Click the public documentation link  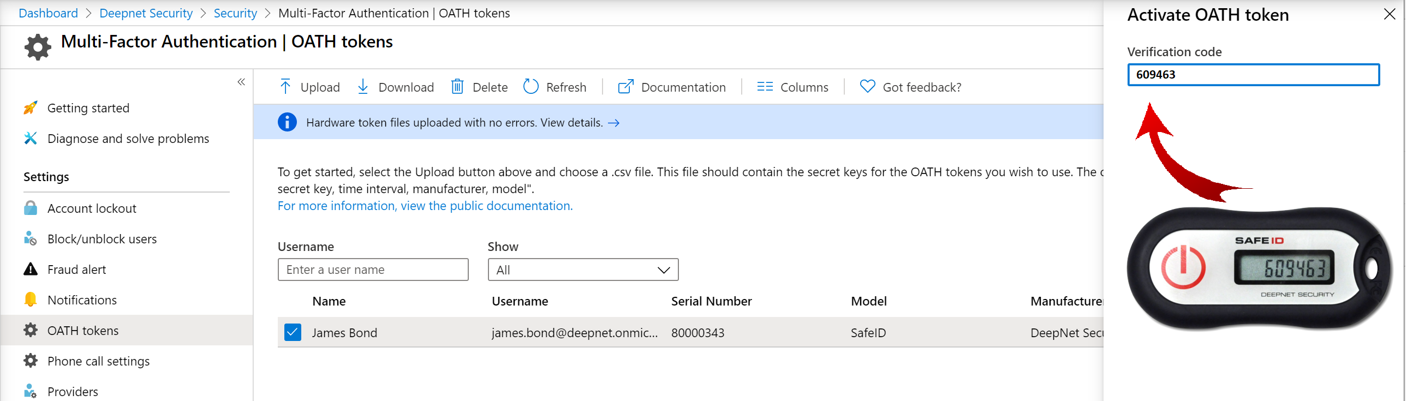coord(425,206)
